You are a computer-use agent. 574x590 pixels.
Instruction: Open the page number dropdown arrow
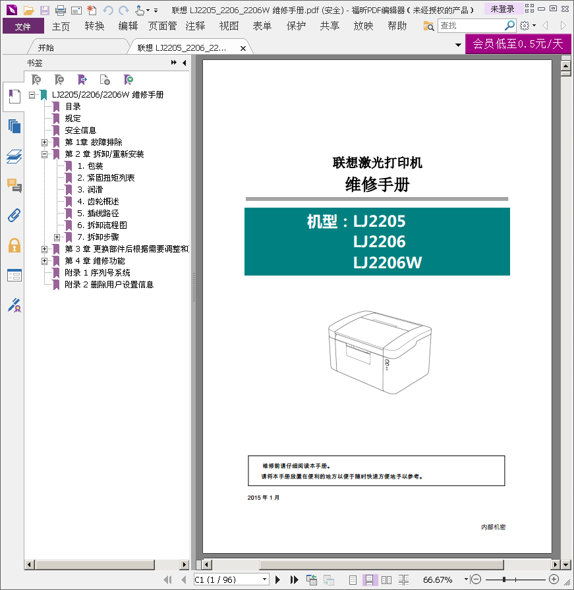point(264,579)
